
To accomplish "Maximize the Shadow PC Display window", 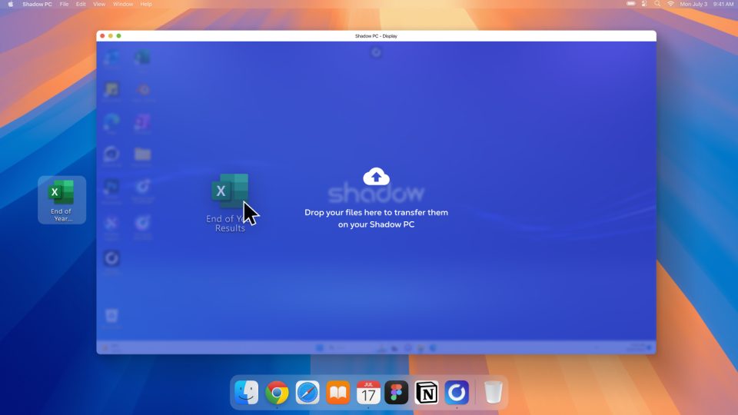I will pyautogui.click(x=118, y=36).
